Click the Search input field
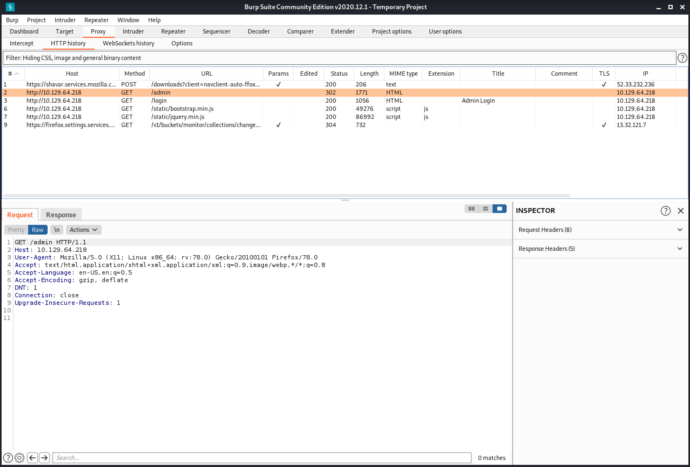 262,458
